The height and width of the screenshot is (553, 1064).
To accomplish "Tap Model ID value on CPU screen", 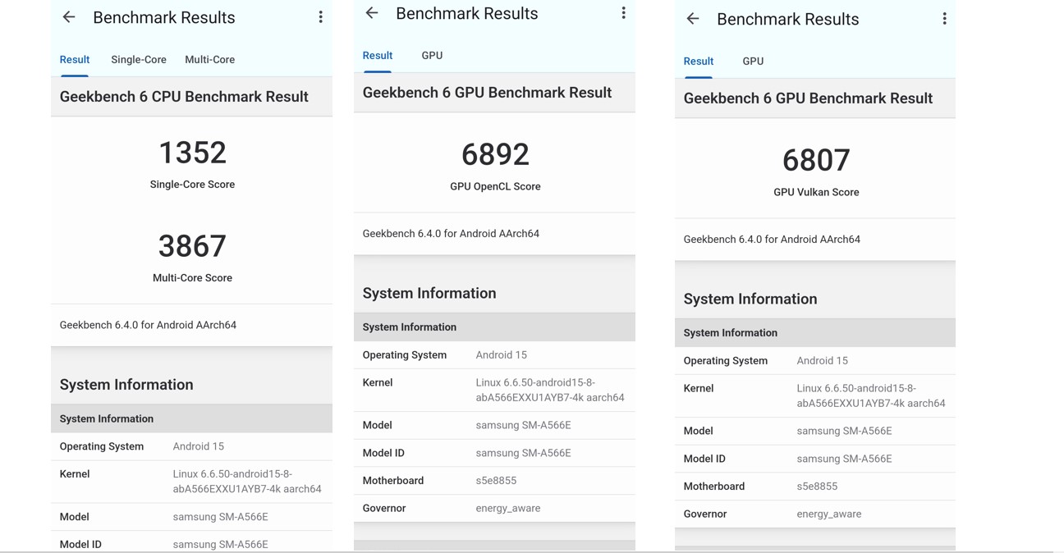I will (220, 545).
